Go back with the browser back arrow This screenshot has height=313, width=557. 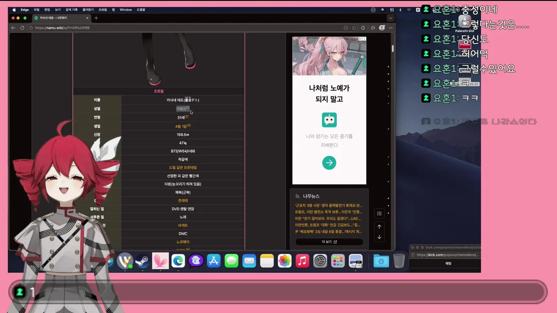[13, 28]
